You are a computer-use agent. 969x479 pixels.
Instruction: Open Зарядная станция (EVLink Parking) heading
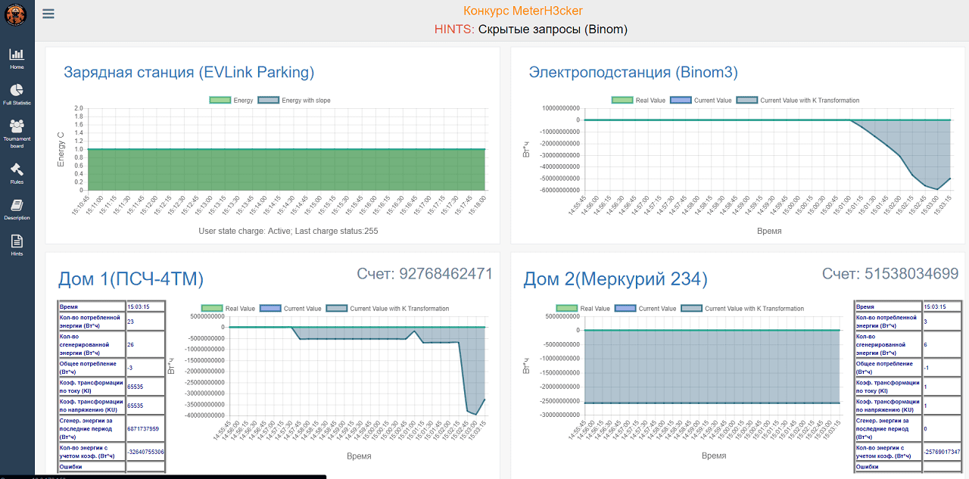189,73
